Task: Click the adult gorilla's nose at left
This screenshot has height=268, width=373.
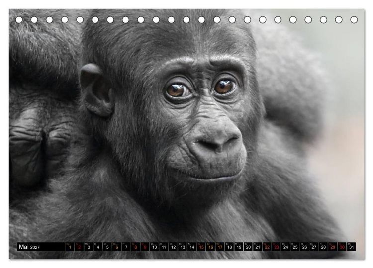Action: 42,140
